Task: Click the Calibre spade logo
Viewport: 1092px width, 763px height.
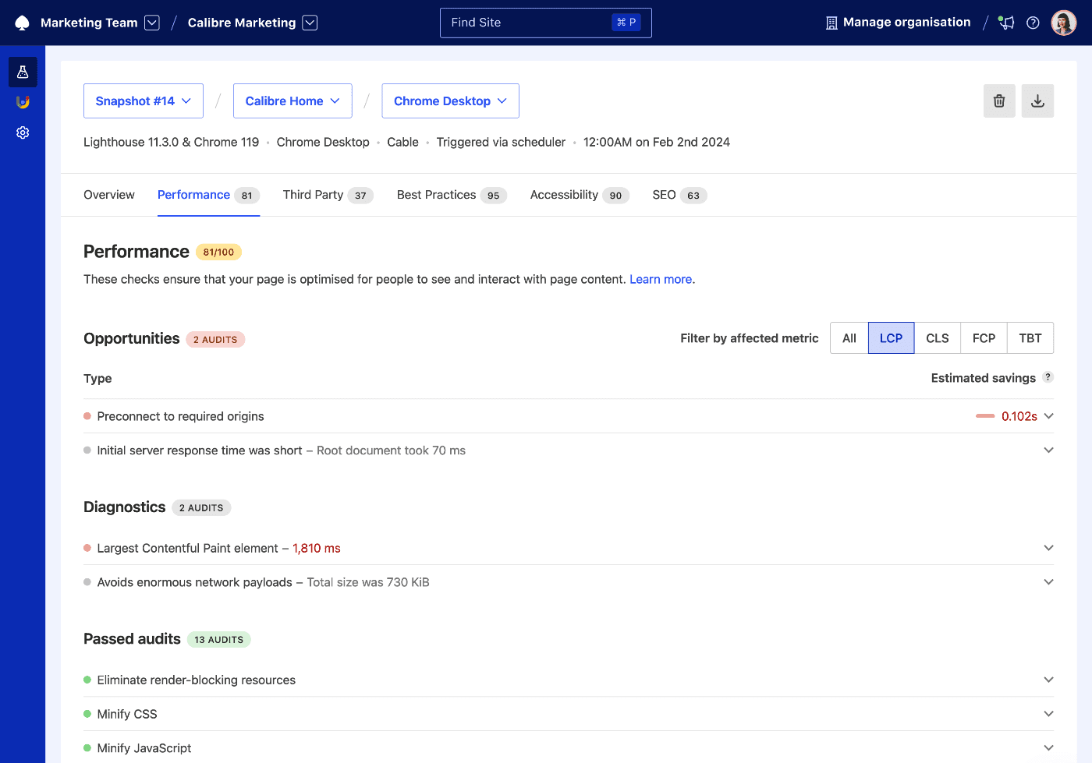Action: point(21,22)
